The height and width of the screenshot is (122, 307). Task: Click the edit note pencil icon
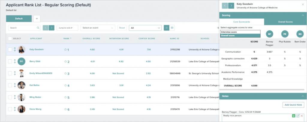tap(298, 116)
